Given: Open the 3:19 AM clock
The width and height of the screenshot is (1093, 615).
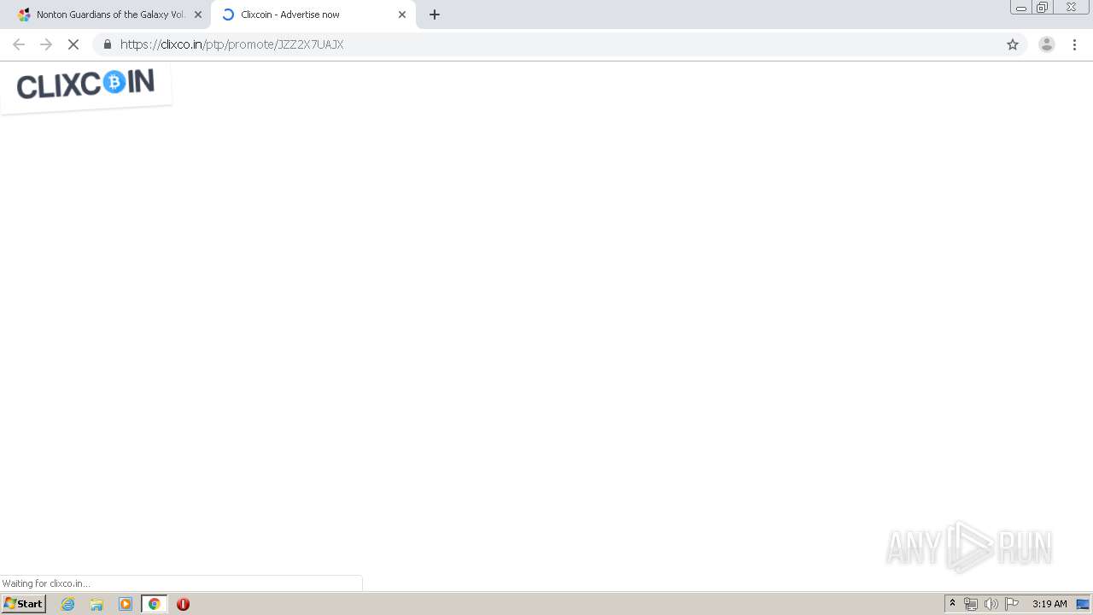Looking at the screenshot, I should (x=1049, y=604).
